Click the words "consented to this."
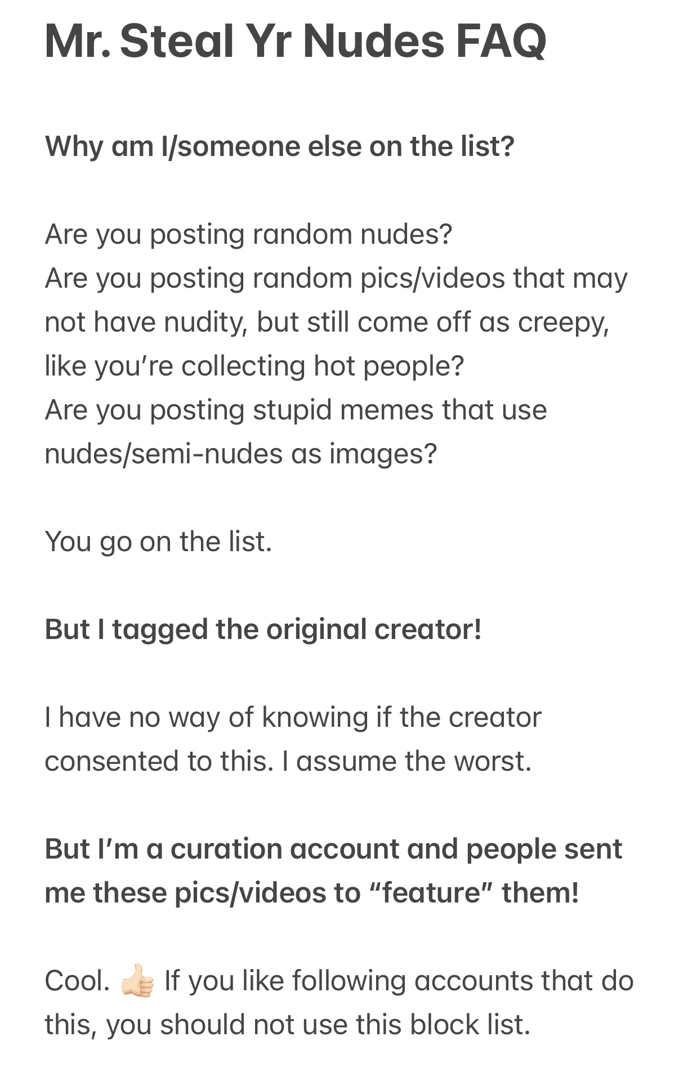The width and height of the screenshot is (679, 1077). tap(159, 761)
